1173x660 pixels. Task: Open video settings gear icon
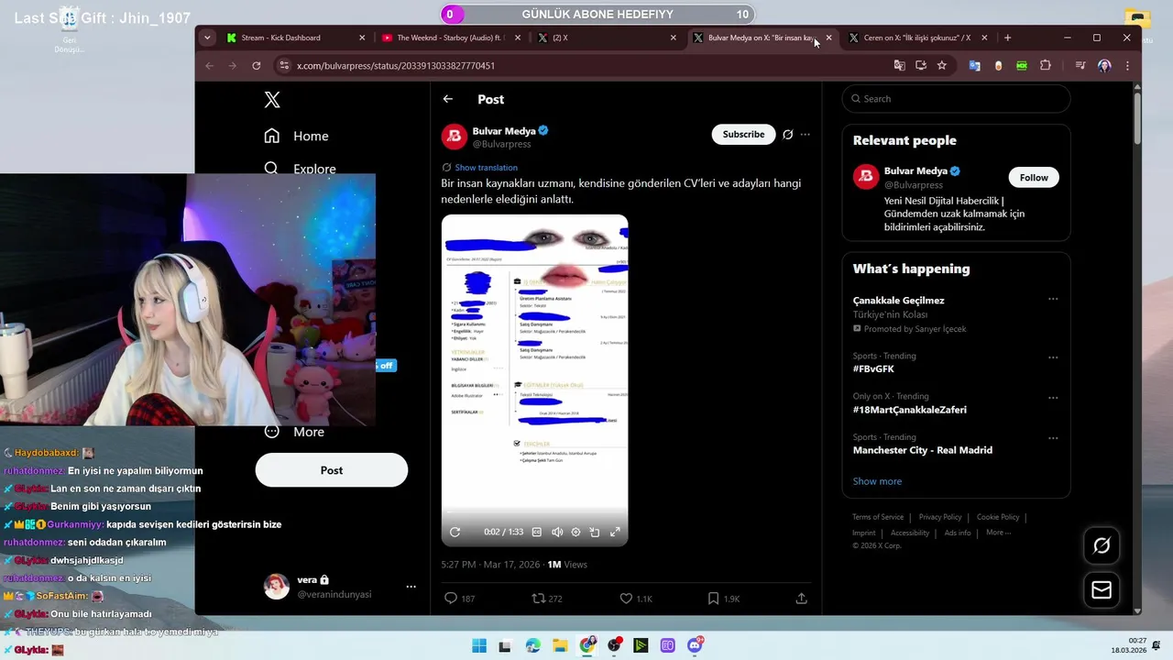[576, 532]
